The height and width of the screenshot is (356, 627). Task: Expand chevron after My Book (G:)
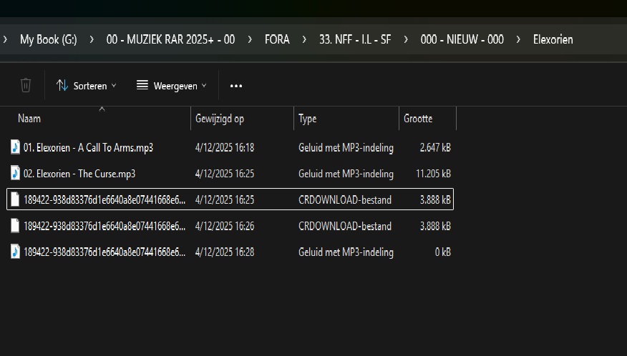(92, 39)
